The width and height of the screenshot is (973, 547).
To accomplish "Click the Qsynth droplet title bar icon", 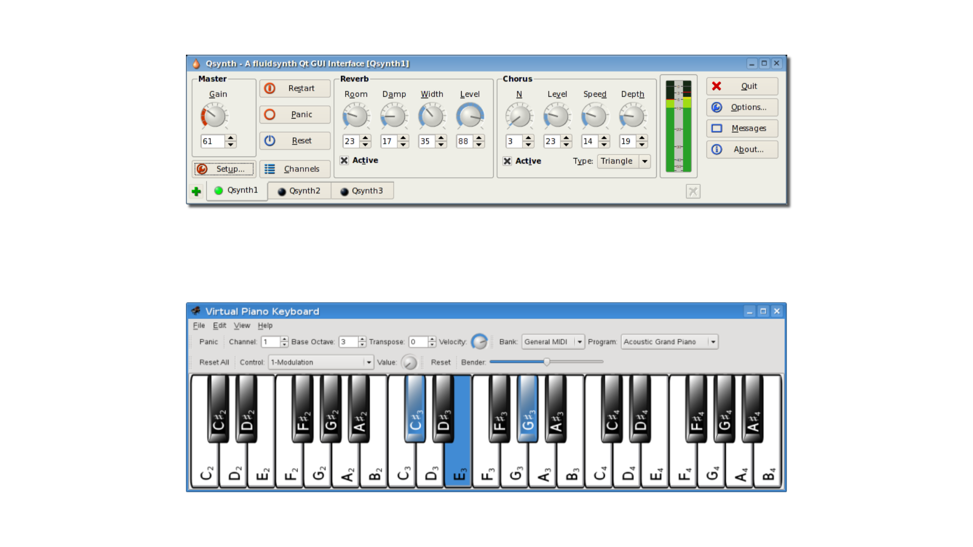I will [x=196, y=63].
